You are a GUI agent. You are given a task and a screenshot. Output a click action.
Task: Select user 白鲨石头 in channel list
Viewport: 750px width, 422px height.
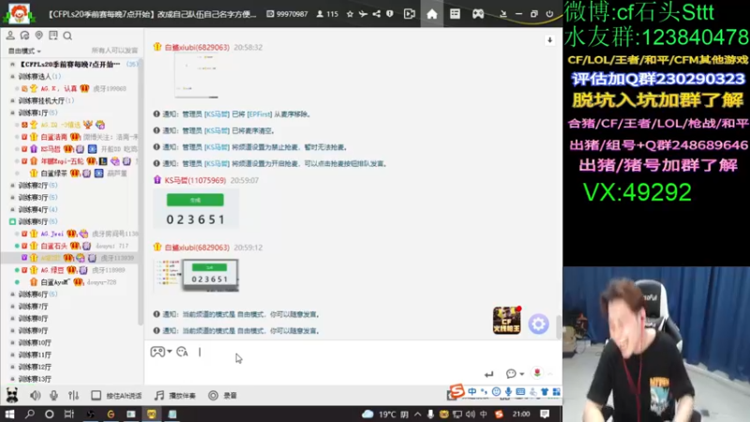53,246
